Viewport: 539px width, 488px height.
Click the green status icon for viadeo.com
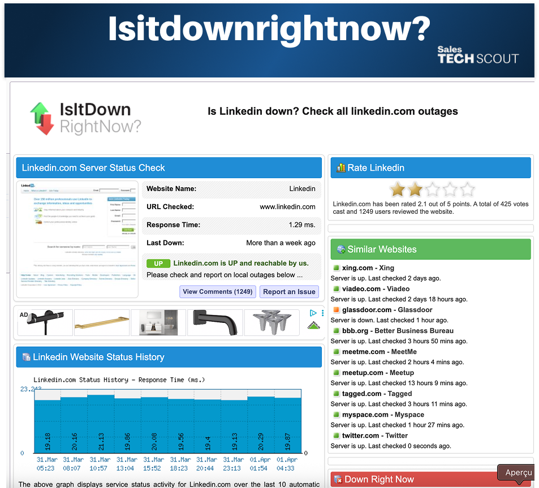[x=336, y=289]
